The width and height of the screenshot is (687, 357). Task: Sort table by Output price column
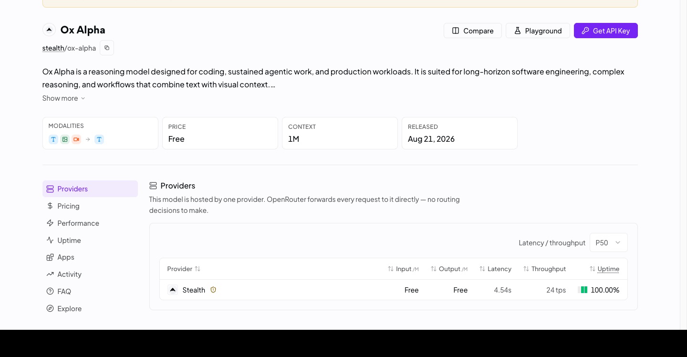tap(449, 269)
